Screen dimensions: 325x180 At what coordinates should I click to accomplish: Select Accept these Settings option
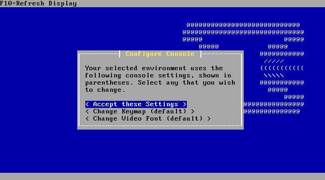click(x=136, y=104)
